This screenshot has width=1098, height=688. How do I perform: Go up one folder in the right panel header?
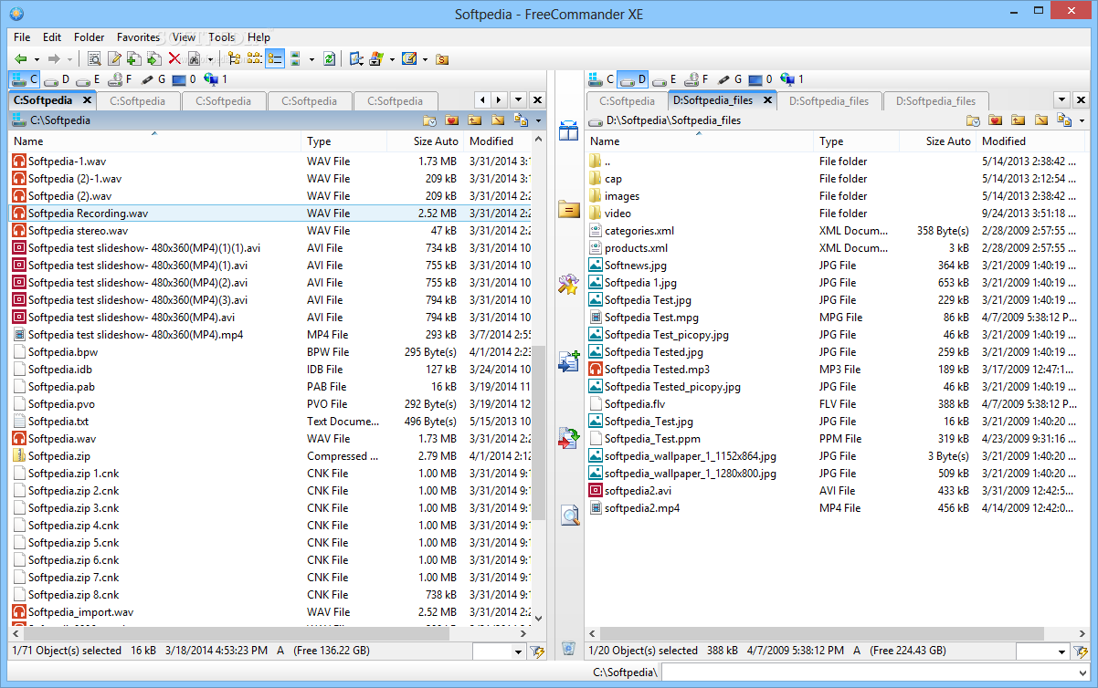pyautogui.click(x=1018, y=120)
